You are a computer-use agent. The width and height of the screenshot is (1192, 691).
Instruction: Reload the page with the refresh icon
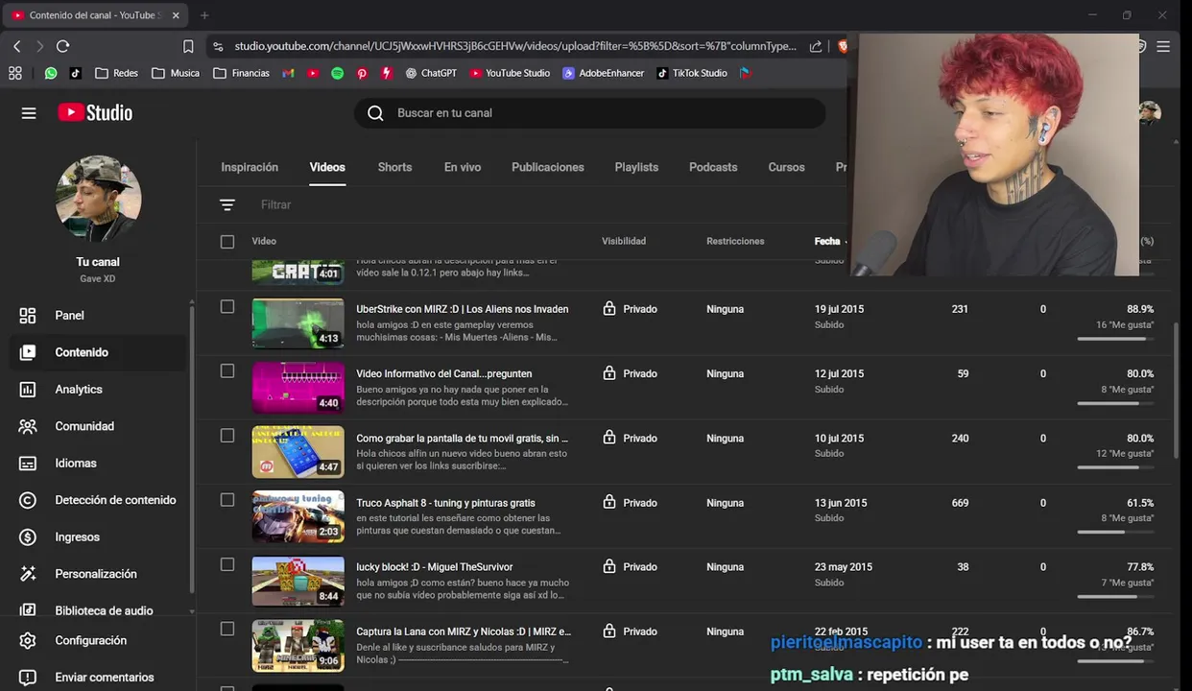pos(62,46)
